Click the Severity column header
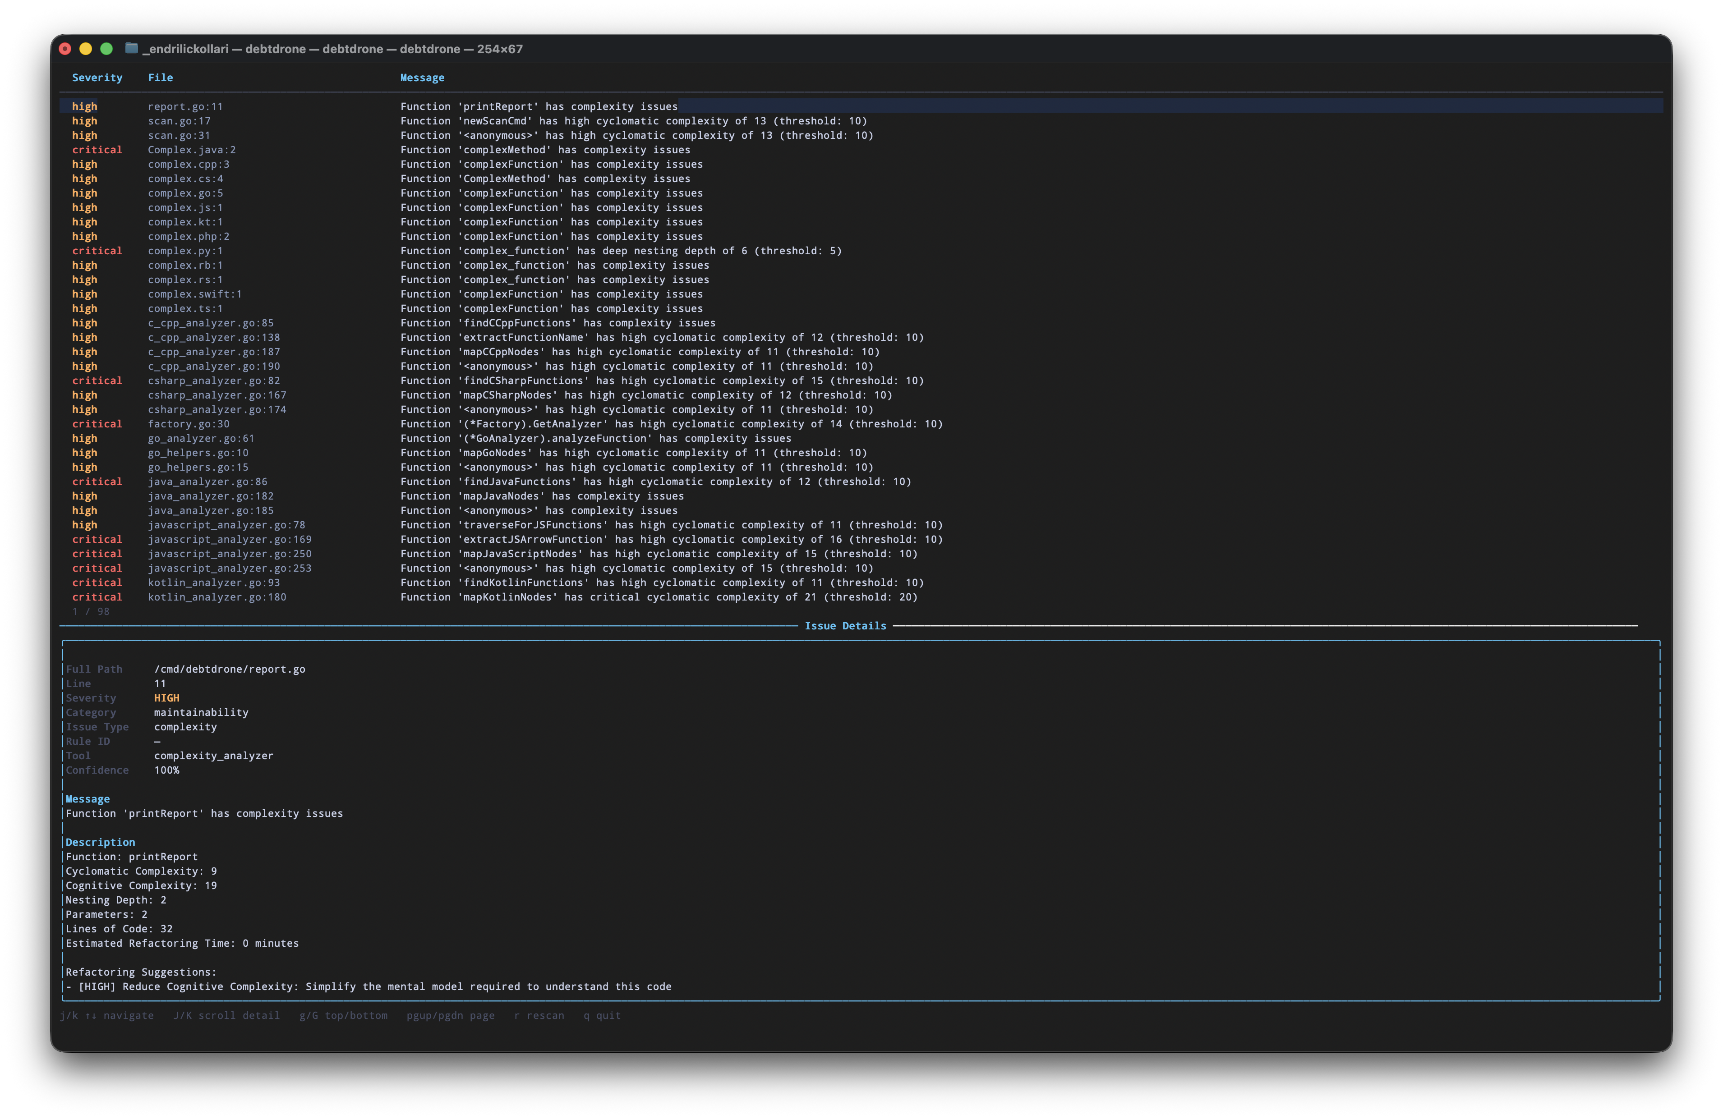1723x1119 pixels. point(98,78)
